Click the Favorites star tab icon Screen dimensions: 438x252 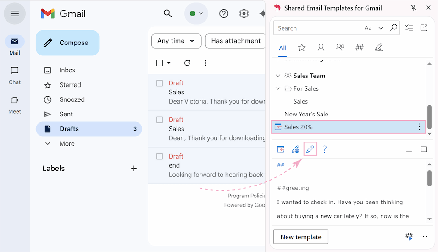pyautogui.click(x=302, y=48)
